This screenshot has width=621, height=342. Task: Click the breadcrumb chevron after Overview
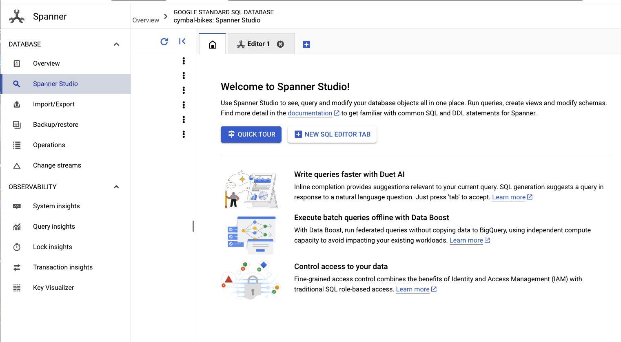click(x=166, y=17)
